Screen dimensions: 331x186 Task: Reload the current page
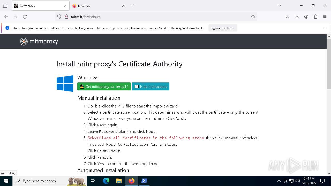coord(25,17)
